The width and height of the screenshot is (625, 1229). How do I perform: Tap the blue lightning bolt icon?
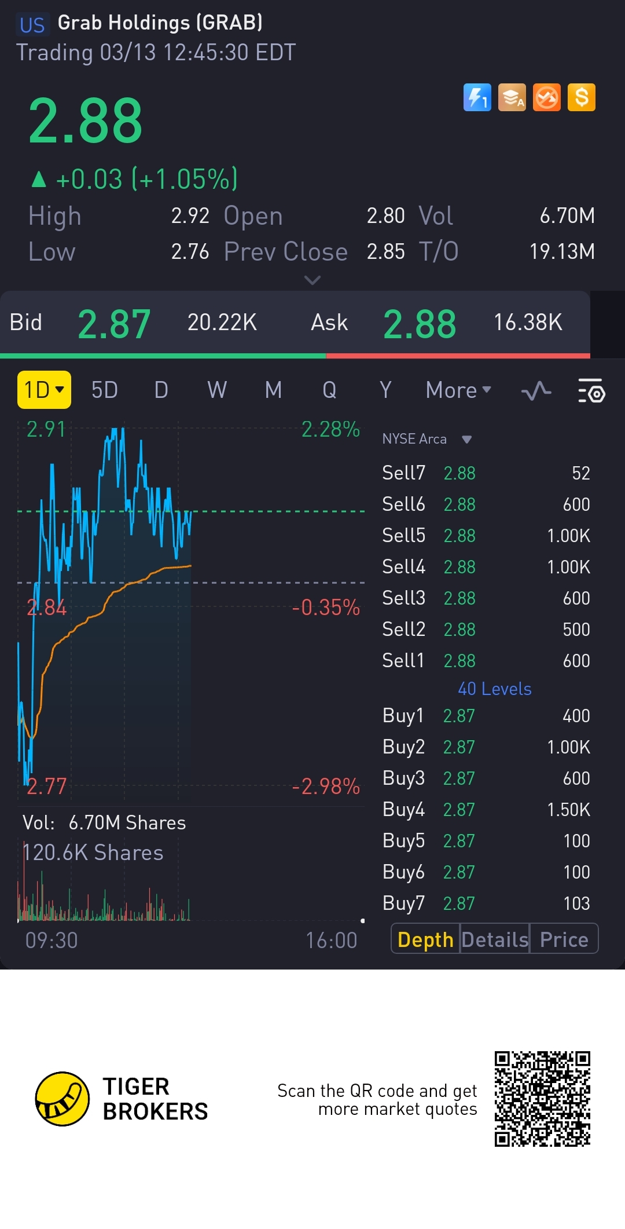[477, 97]
